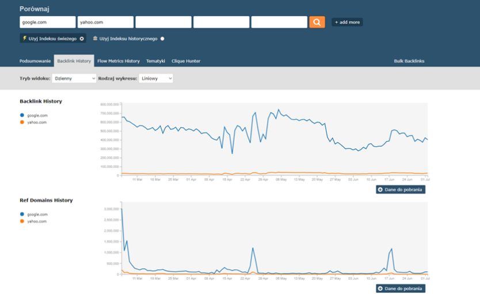The width and height of the screenshot is (480, 294).
Task: Click the yahoo.com input field
Action: (105, 22)
